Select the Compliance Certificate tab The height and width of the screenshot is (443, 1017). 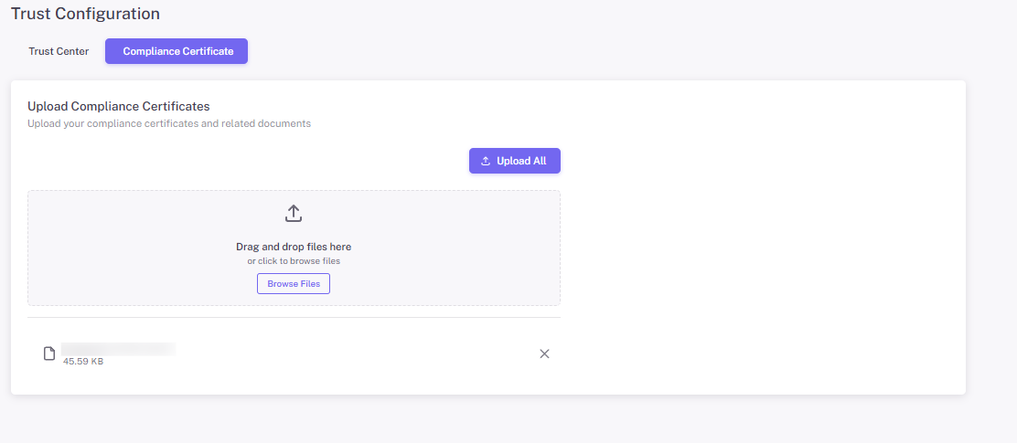[177, 51]
